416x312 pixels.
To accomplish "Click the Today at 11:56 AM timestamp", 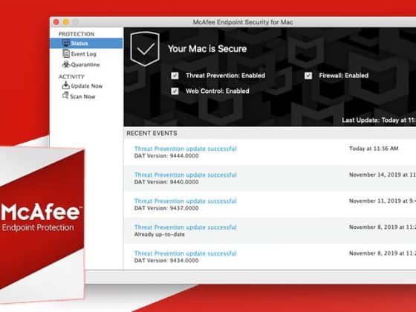I will (x=374, y=149).
